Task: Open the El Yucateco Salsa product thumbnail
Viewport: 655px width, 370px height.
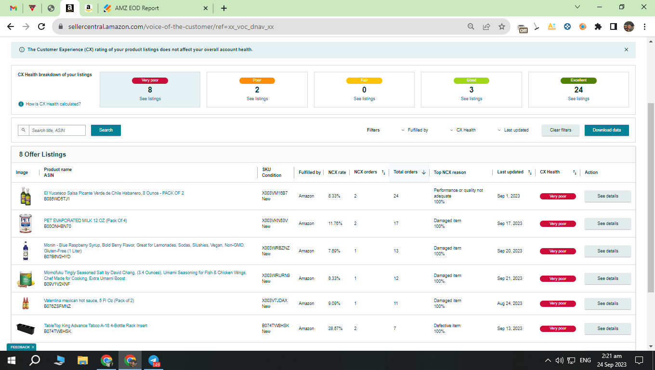Action: (25, 196)
